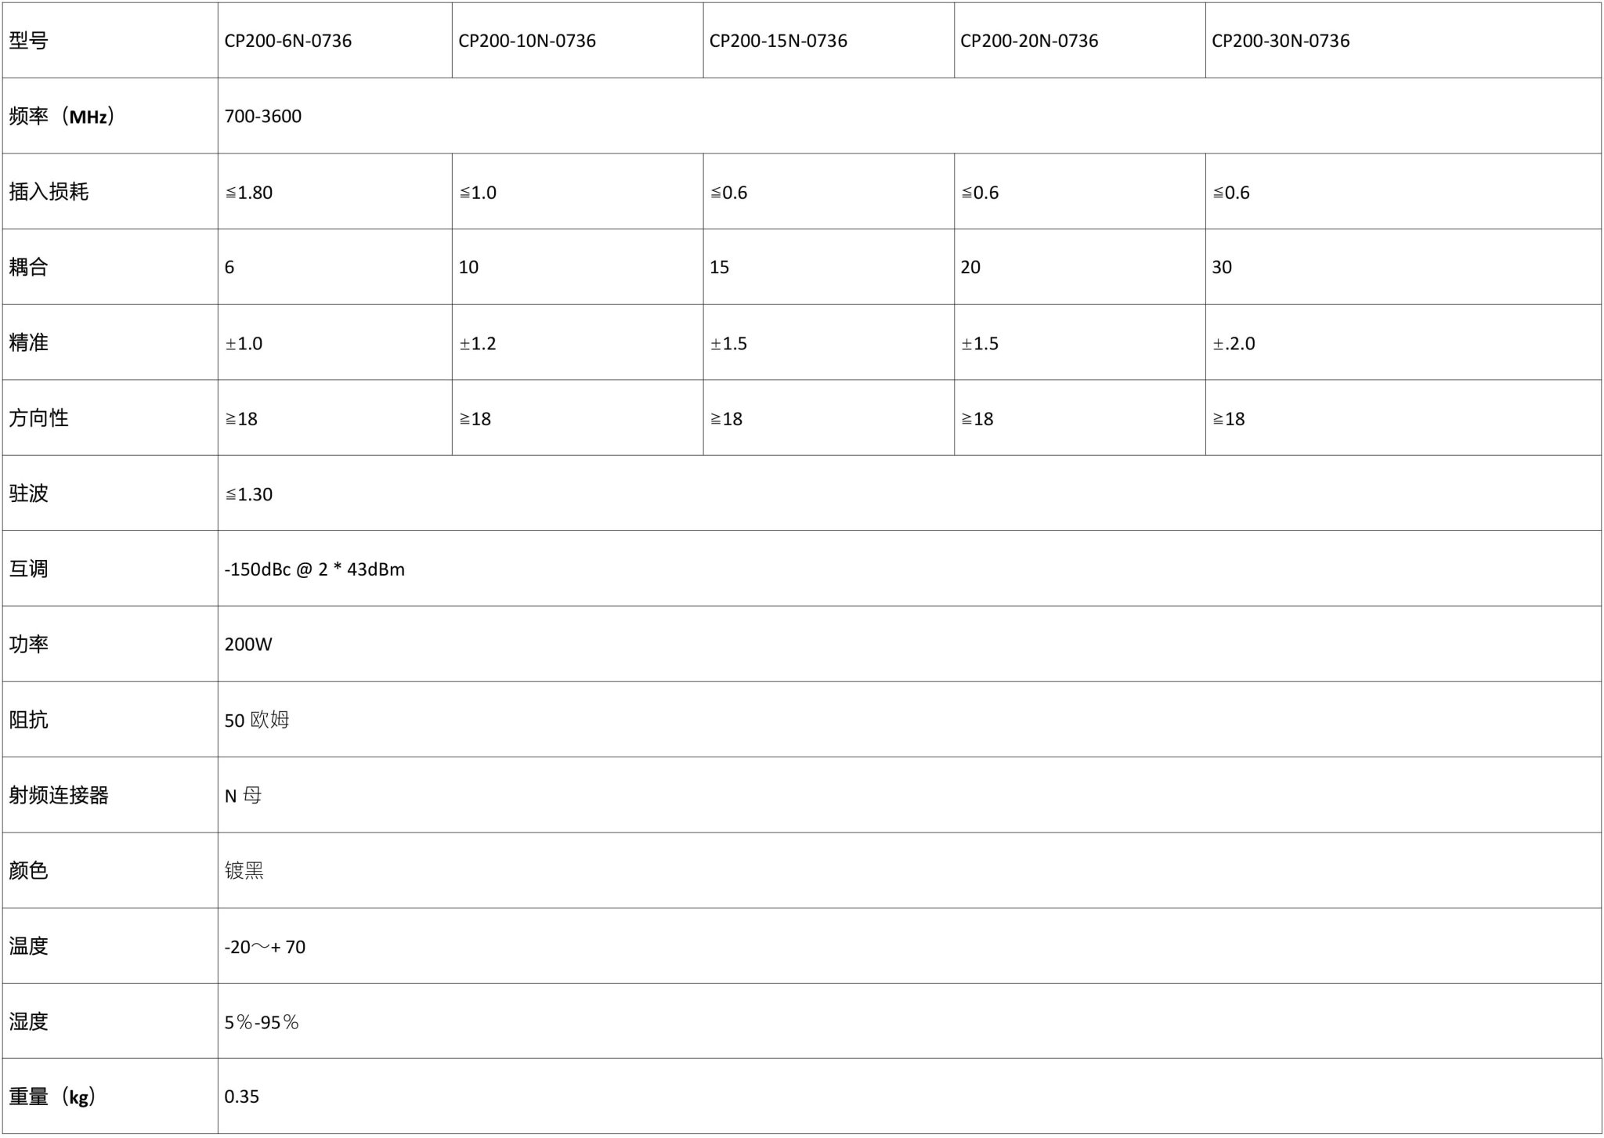The width and height of the screenshot is (1604, 1138).
Task: Select the 700-3600 frequency value
Action: pyautogui.click(x=262, y=117)
